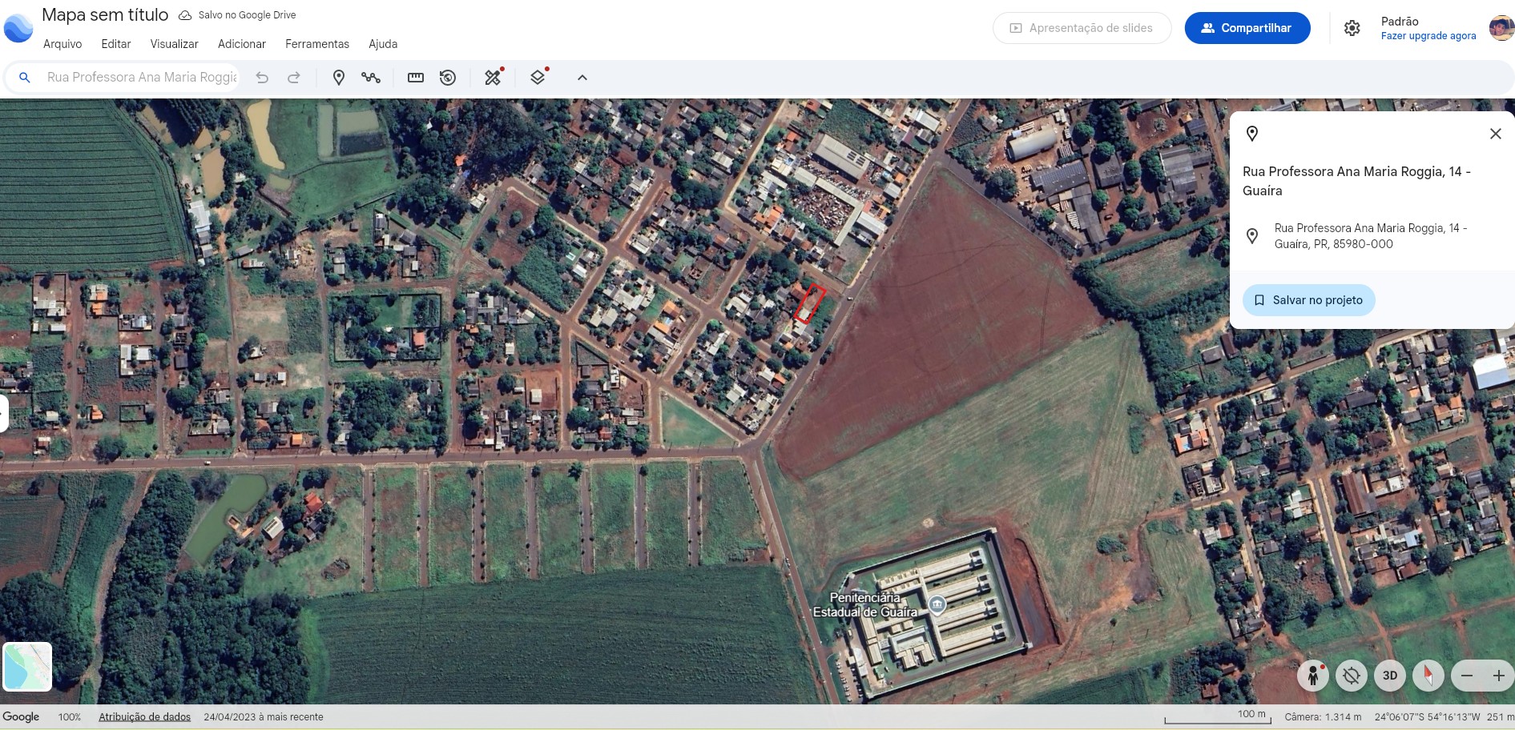
Task: Open the Adicionar menu
Action: point(241,44)
